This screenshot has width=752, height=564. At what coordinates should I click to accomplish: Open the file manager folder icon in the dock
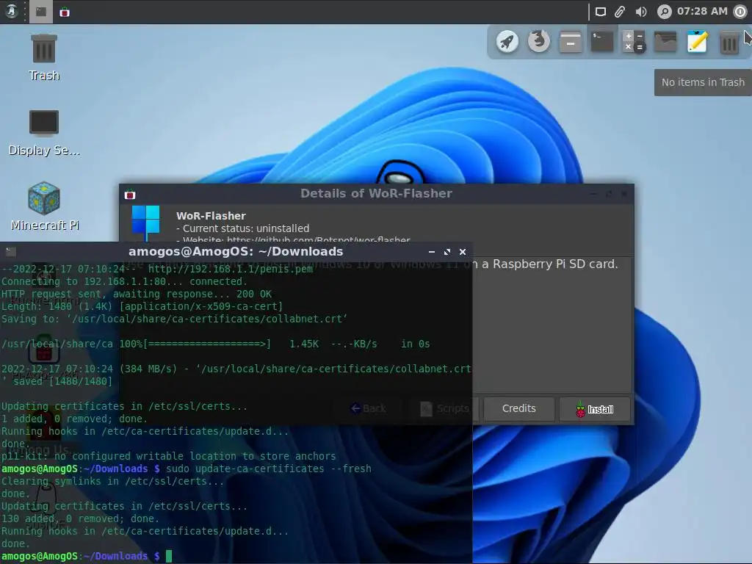[x=665, y=42]
